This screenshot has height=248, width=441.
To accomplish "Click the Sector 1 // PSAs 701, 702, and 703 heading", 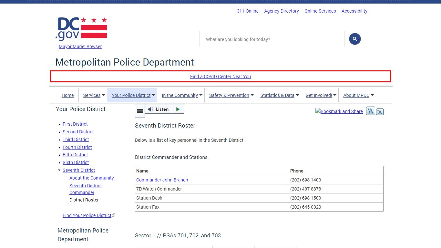I will pyautogui.click(x=178, y=235).
